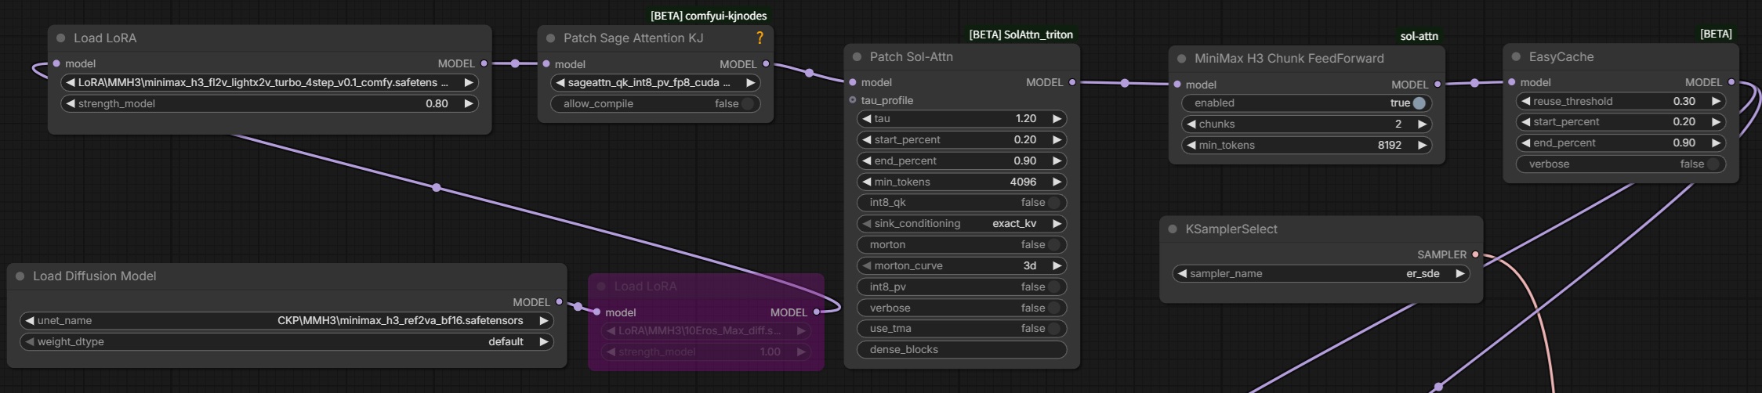Decrease start_percent in EasyCache
The width and height of the screenshot is (1762, 393).
pos(1526,121)
